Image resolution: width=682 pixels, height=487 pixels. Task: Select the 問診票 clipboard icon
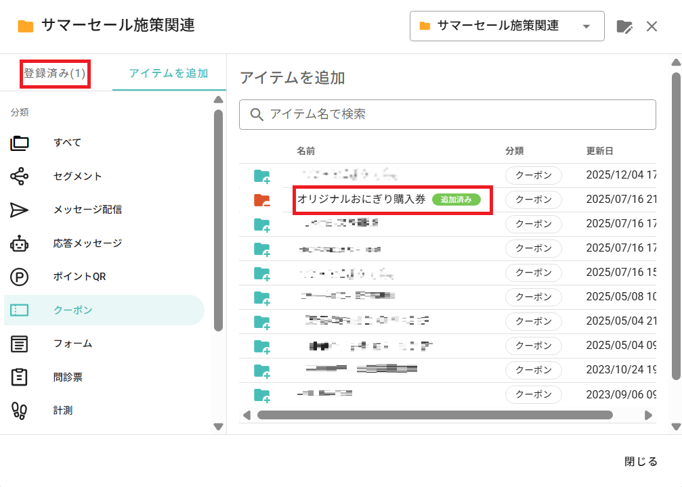(20, 377)
